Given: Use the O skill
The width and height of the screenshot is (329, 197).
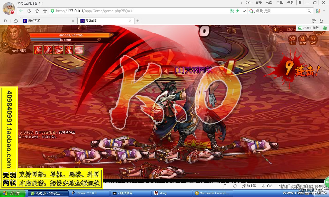Looking at the screenshot, I should coord(59,50).
